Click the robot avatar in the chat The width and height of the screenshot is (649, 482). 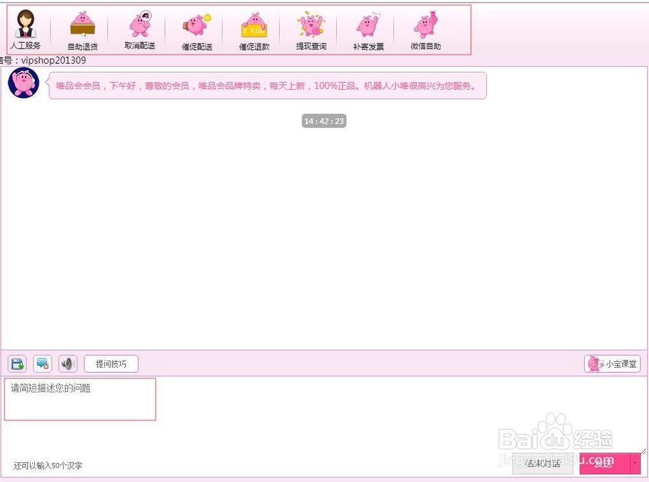[23, 83]
